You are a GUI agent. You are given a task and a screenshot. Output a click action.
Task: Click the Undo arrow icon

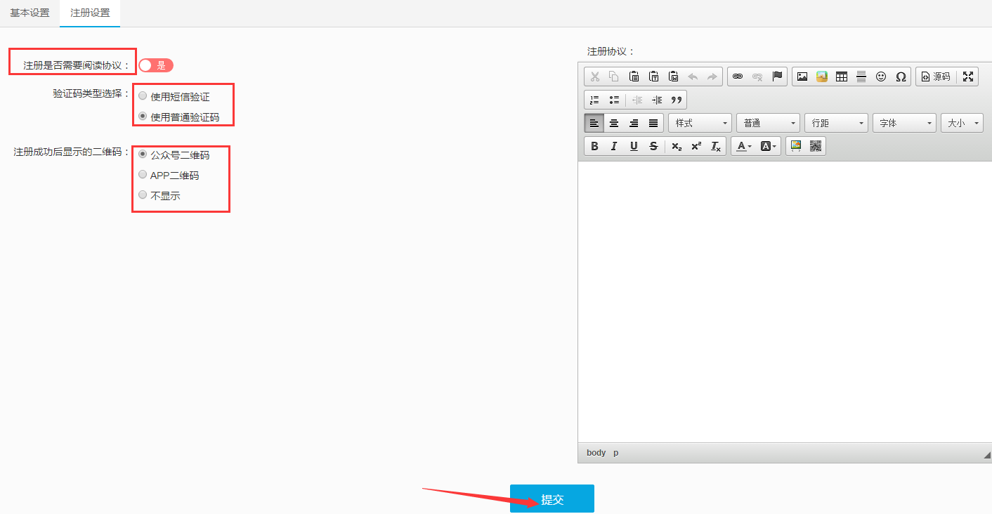[x=693, y=77]
